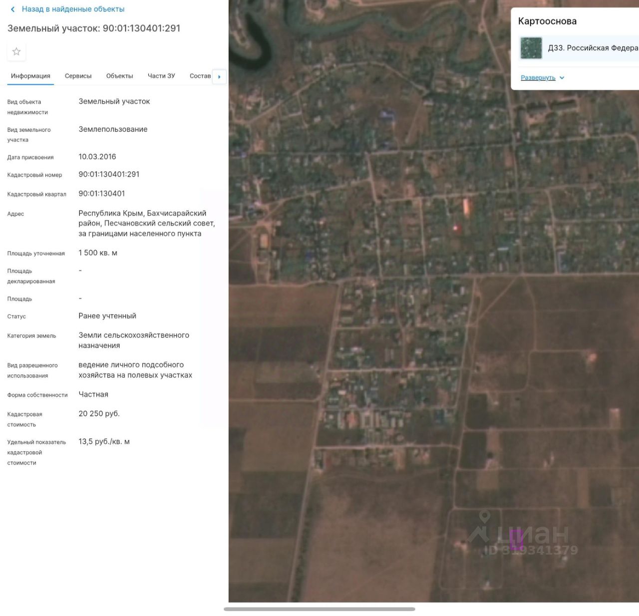The image size is (639, 616).
Task: Click the Картооснова panel title
Action: tap(547, 21)
